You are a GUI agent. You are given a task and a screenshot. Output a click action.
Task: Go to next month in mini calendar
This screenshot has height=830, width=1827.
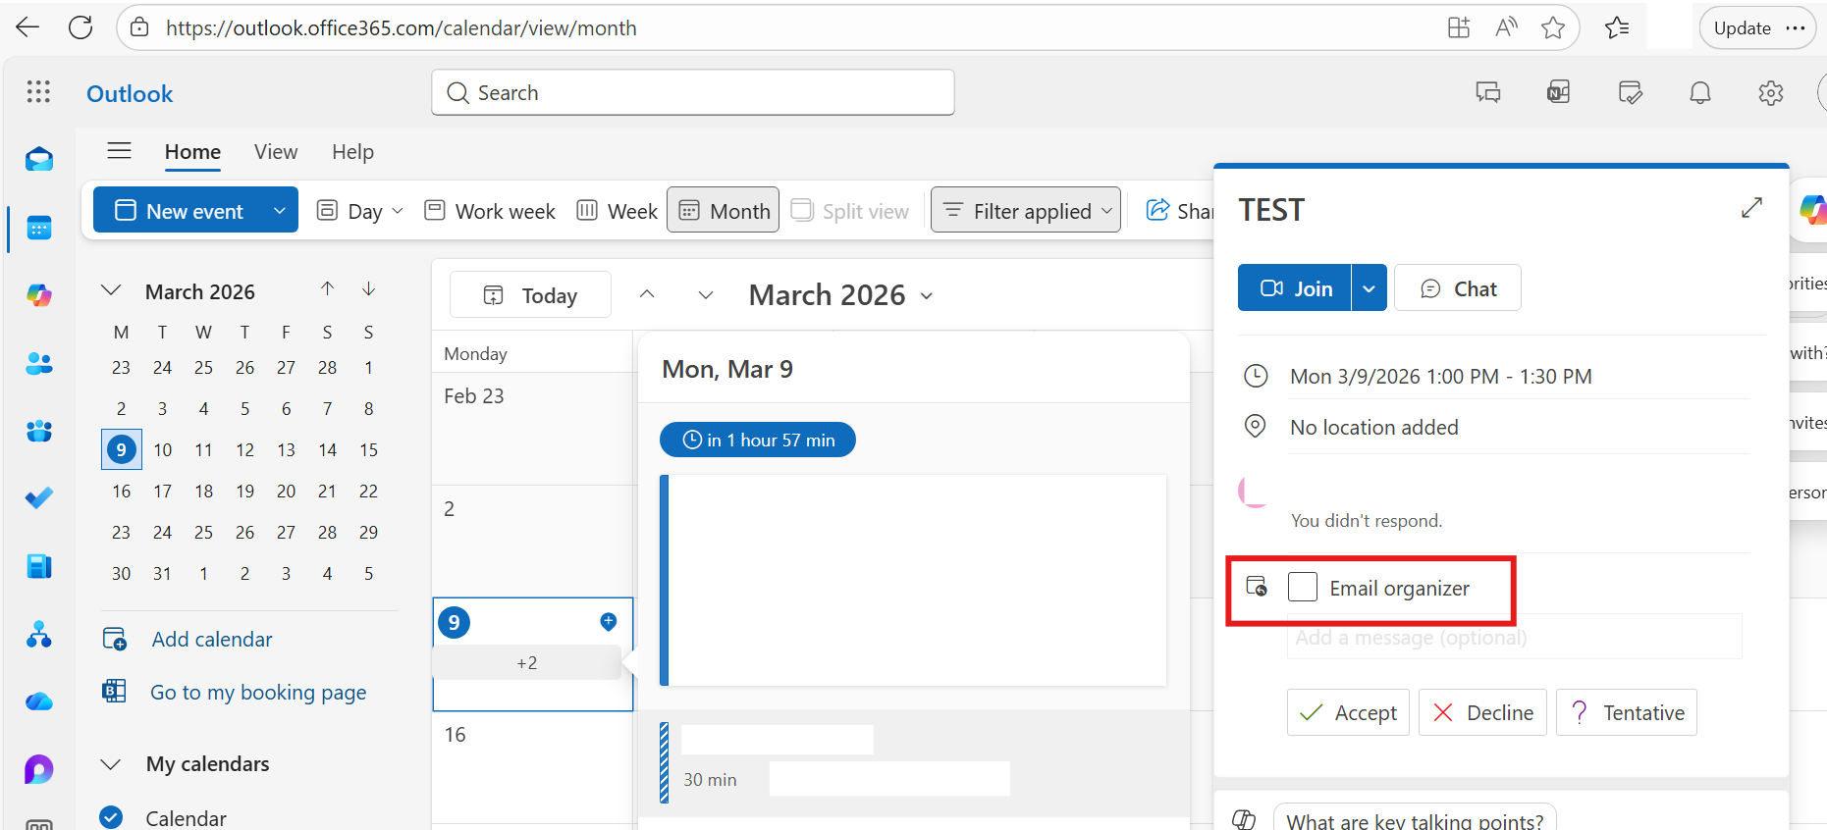(368, 288)
